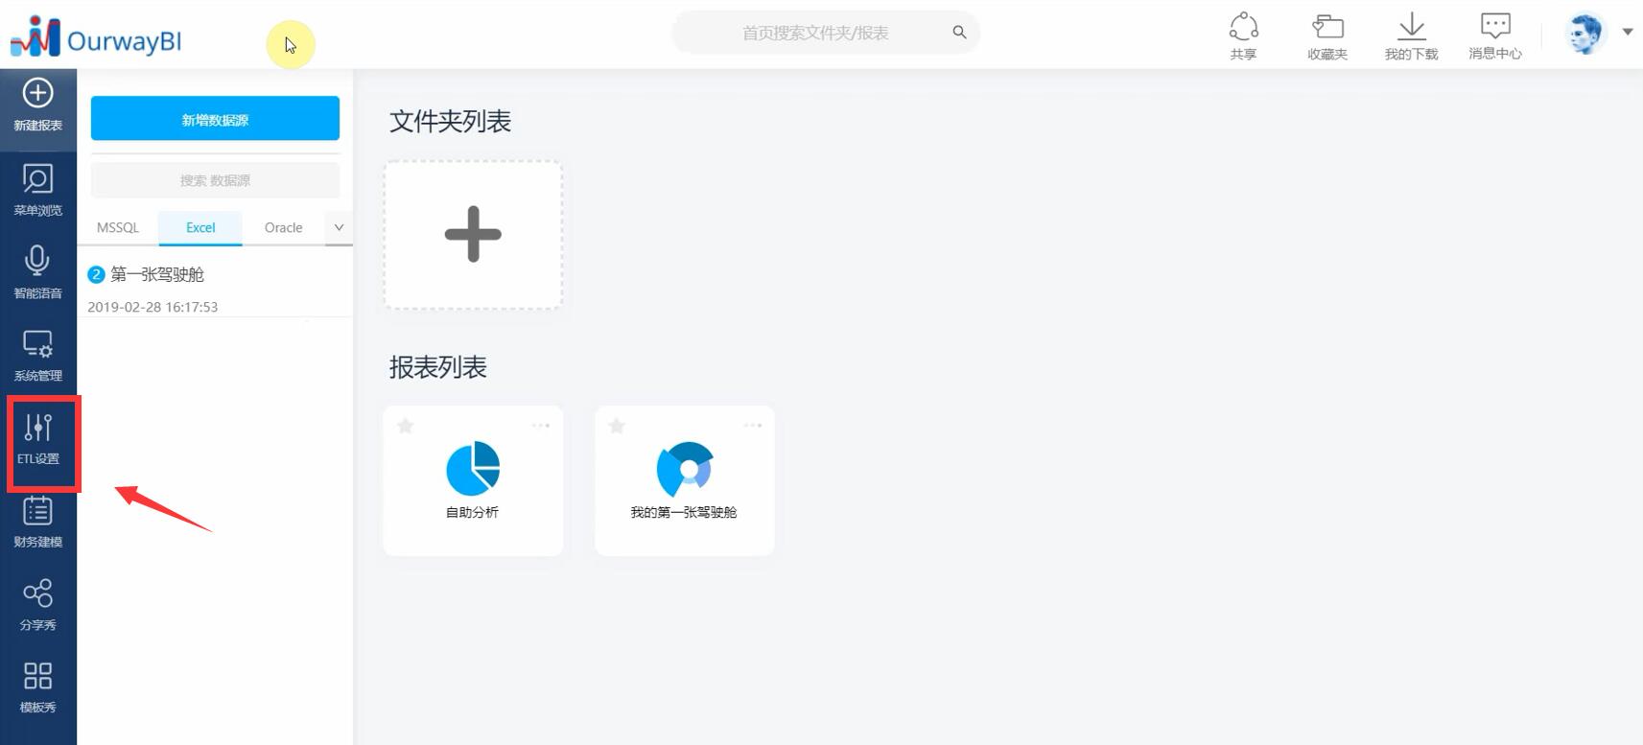
Task: Star the 我的第一张驾驶舱 report card
Action: pos(617,426)
